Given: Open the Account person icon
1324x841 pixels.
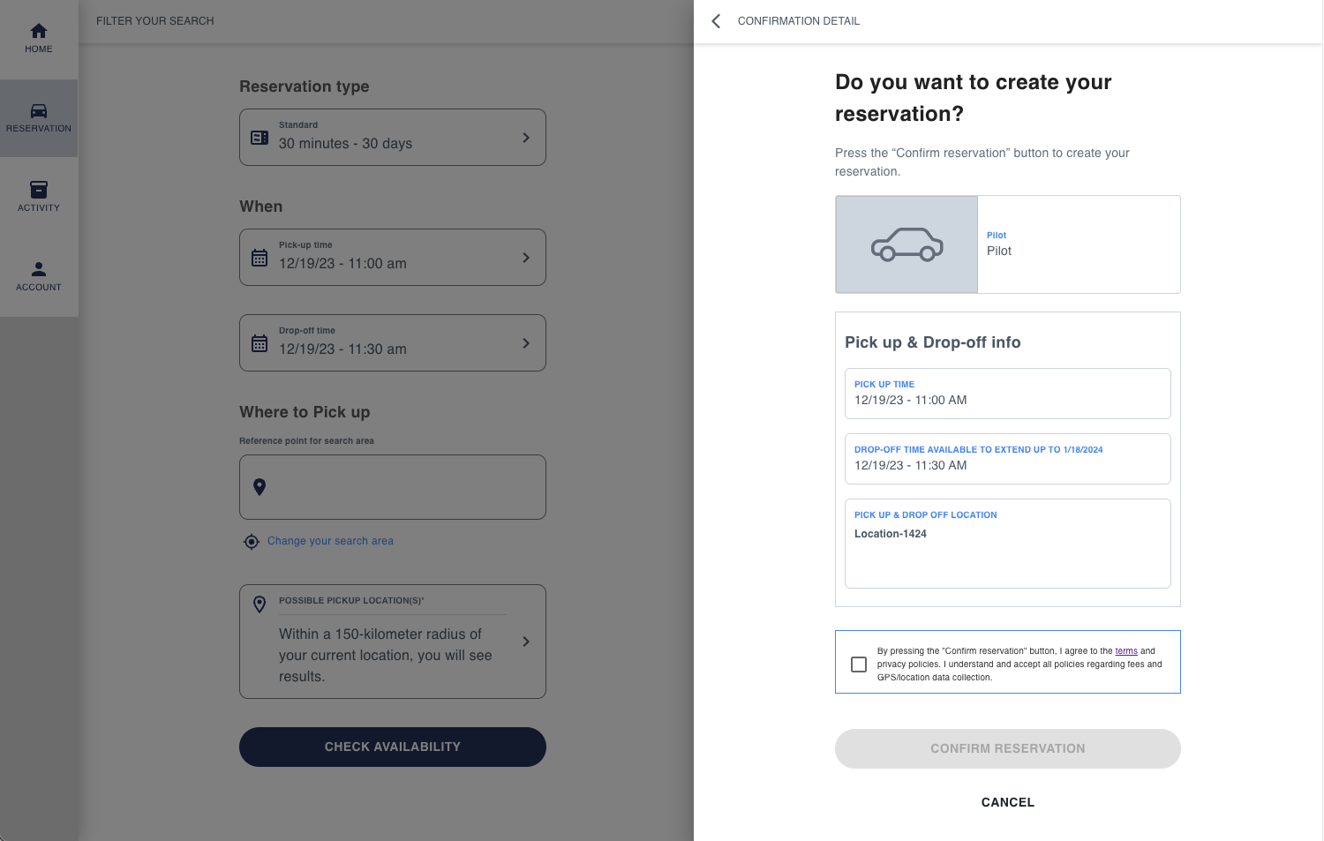Looking at the screenshot, I should (39, 269).
